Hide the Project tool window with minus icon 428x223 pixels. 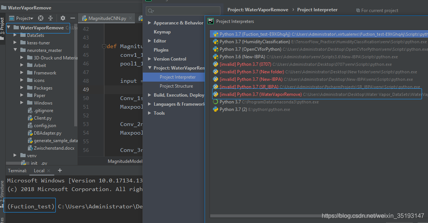[x=73, y=18]
